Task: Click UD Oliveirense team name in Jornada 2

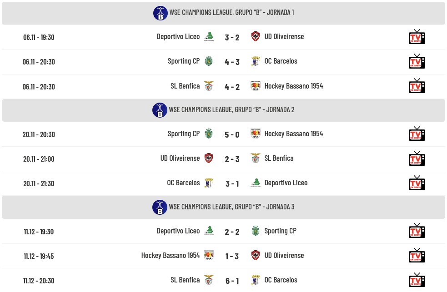Action: (x=180, y=158)
